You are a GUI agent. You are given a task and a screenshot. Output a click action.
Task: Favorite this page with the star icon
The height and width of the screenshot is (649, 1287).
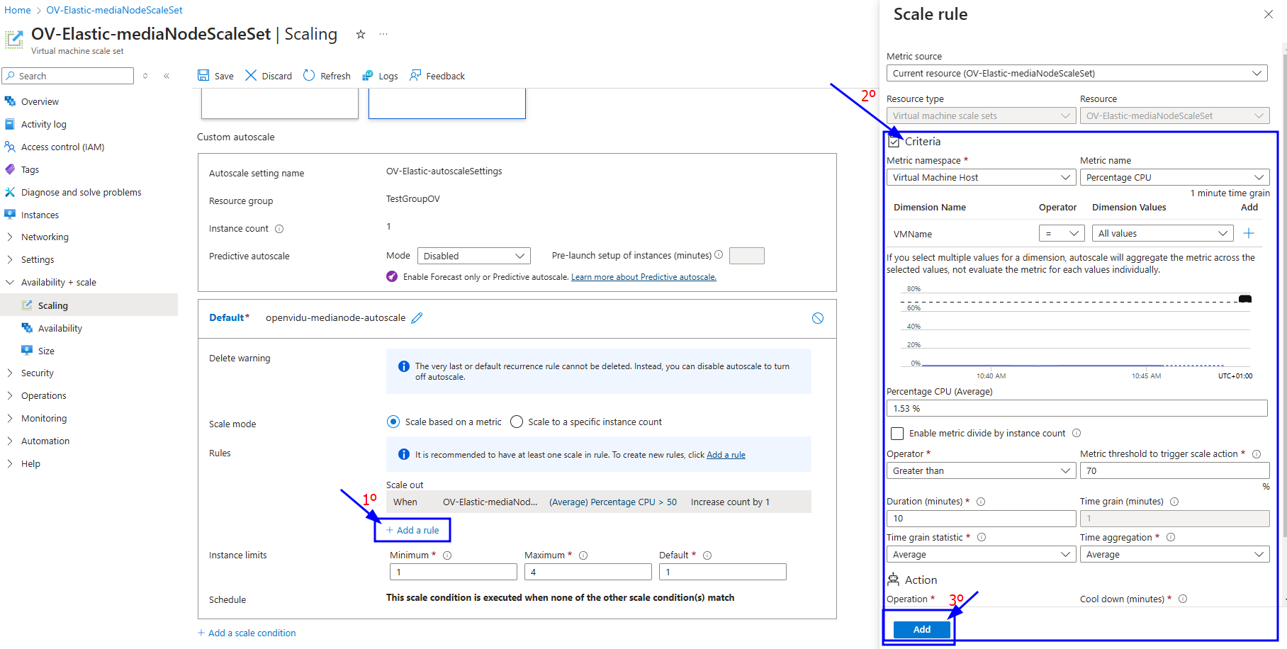361,35
